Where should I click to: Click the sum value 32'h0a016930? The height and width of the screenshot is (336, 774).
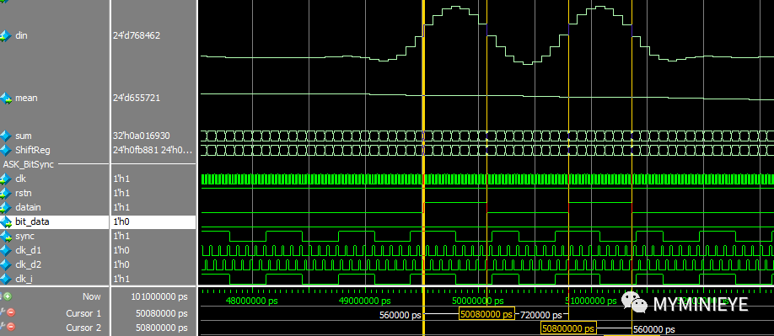click(x=142, y=136)
